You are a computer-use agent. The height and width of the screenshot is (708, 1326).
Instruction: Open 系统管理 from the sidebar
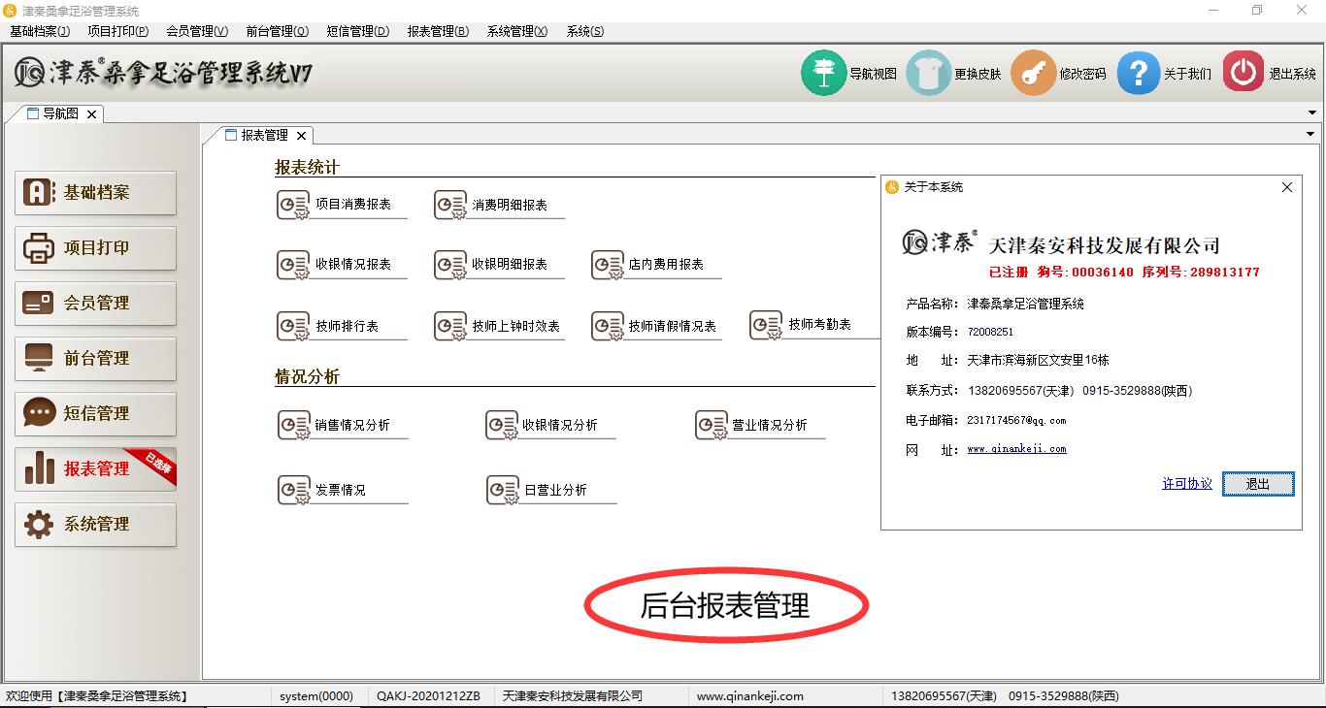pos(95,525)
